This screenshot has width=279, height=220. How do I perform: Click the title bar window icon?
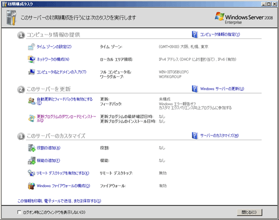pos(4,4)
